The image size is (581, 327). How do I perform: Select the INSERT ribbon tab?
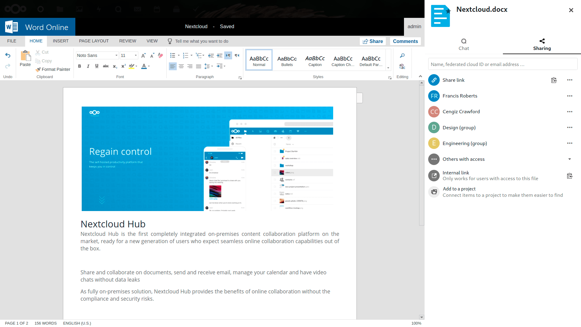coord(61,41)
